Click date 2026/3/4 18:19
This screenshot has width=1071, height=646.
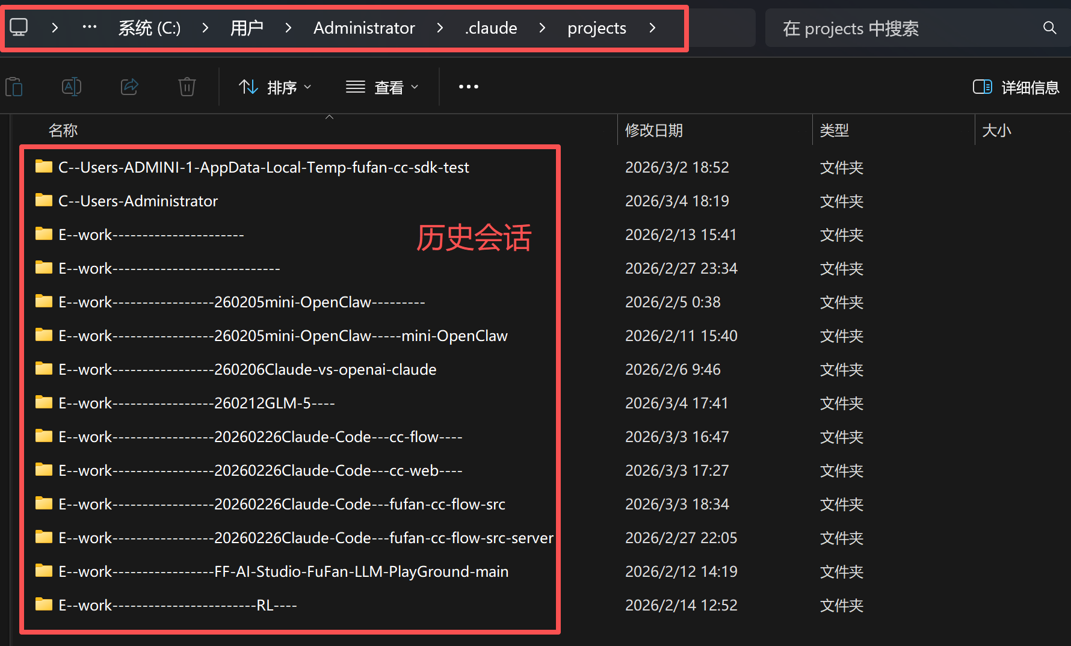pos(677,201)
